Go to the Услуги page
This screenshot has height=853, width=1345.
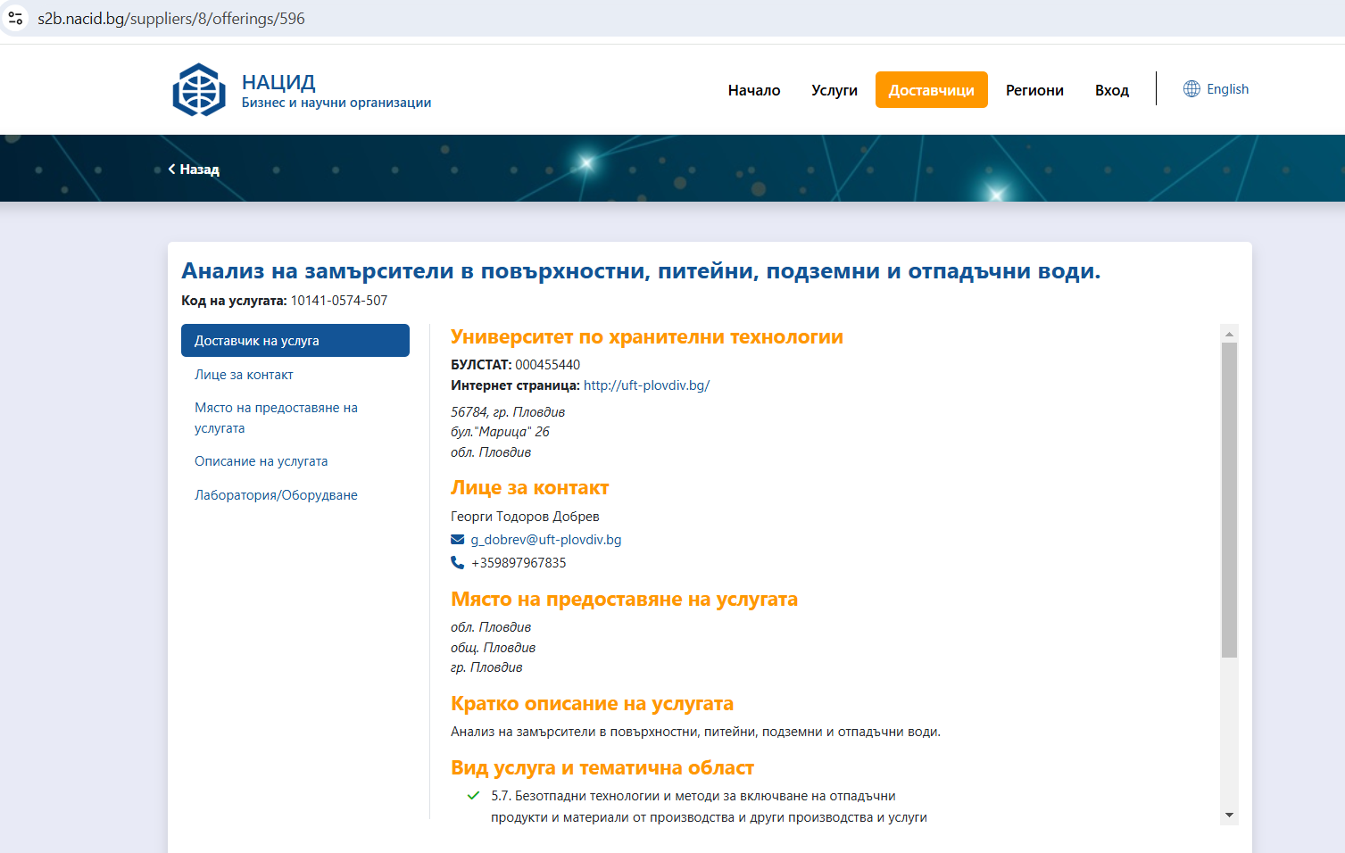[834, 90]
